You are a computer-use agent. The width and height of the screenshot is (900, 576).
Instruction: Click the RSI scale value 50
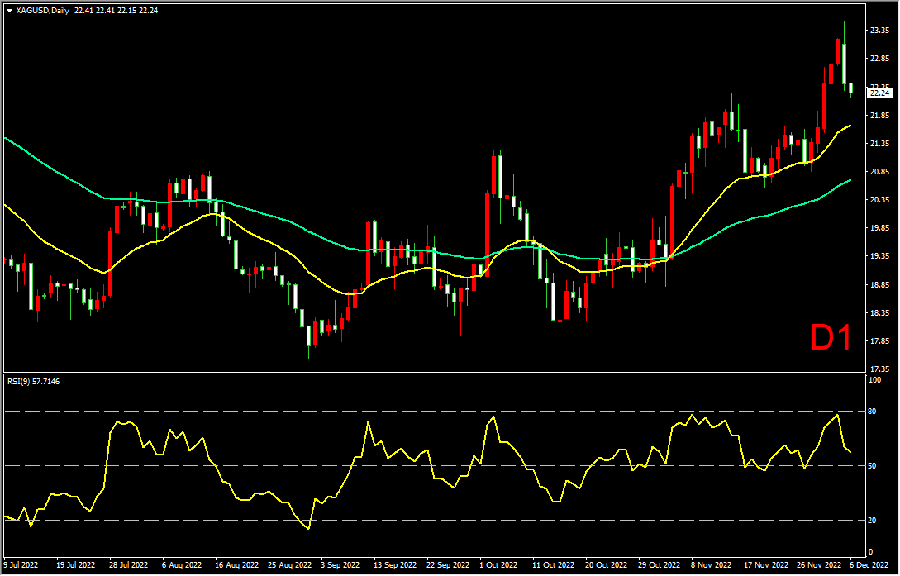tap(874, 466)
